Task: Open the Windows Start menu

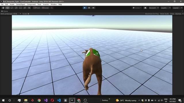Action: (x=3, y=100)
